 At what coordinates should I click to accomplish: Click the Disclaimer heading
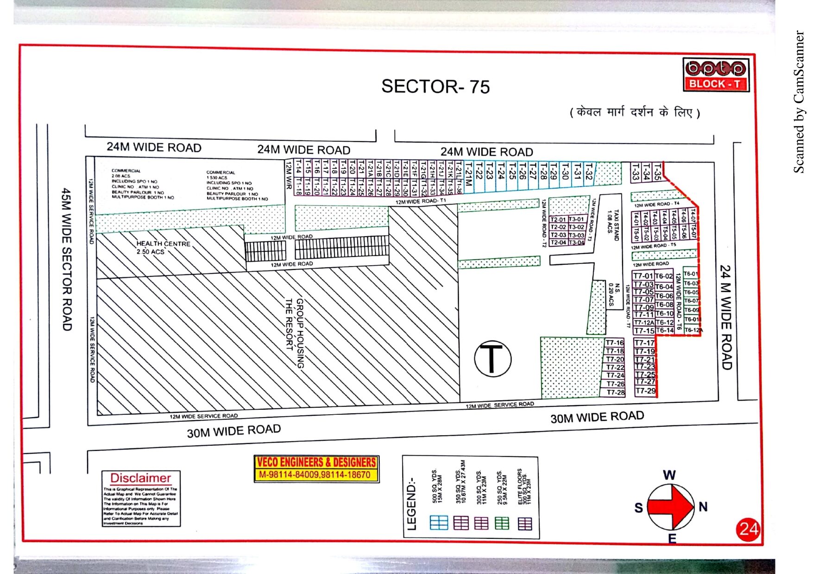pyautogui.click(x=140, y=478)
